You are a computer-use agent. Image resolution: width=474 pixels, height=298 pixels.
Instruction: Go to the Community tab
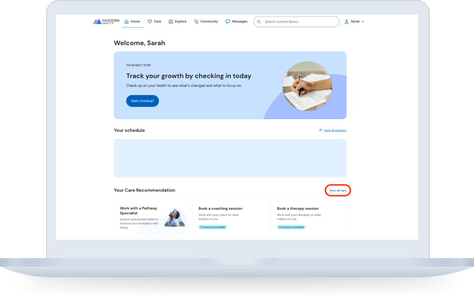pos(206,22)
